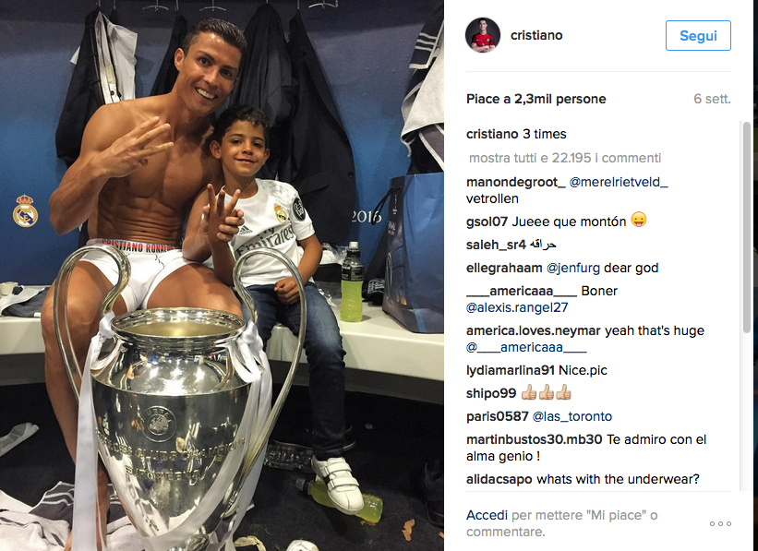Screen dimensions: 758x551
Task: Open gsol07 commenter profile
Action: pyautogui.click(x=487, y=222)
